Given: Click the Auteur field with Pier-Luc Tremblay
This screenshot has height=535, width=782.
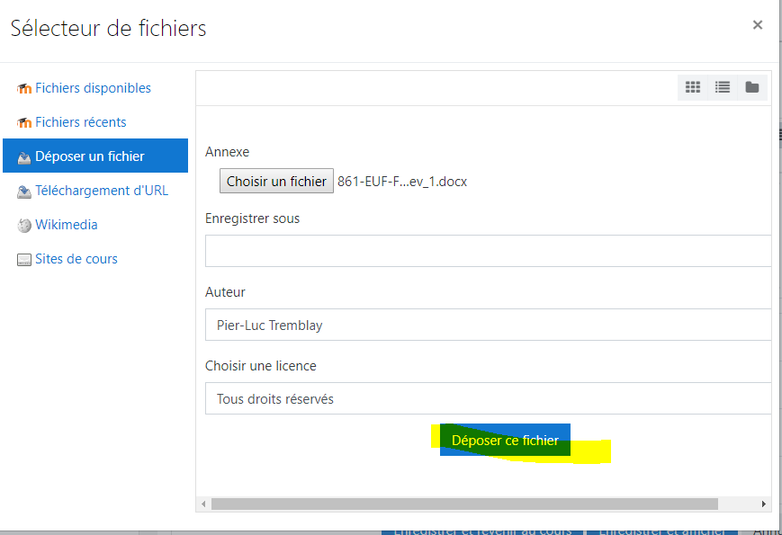Looking at the screenshot, I should click(489, 325).
